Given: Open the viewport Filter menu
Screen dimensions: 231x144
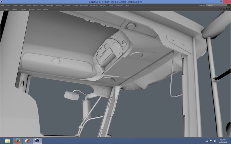Looking at the screenshot, I should [39, 10].
